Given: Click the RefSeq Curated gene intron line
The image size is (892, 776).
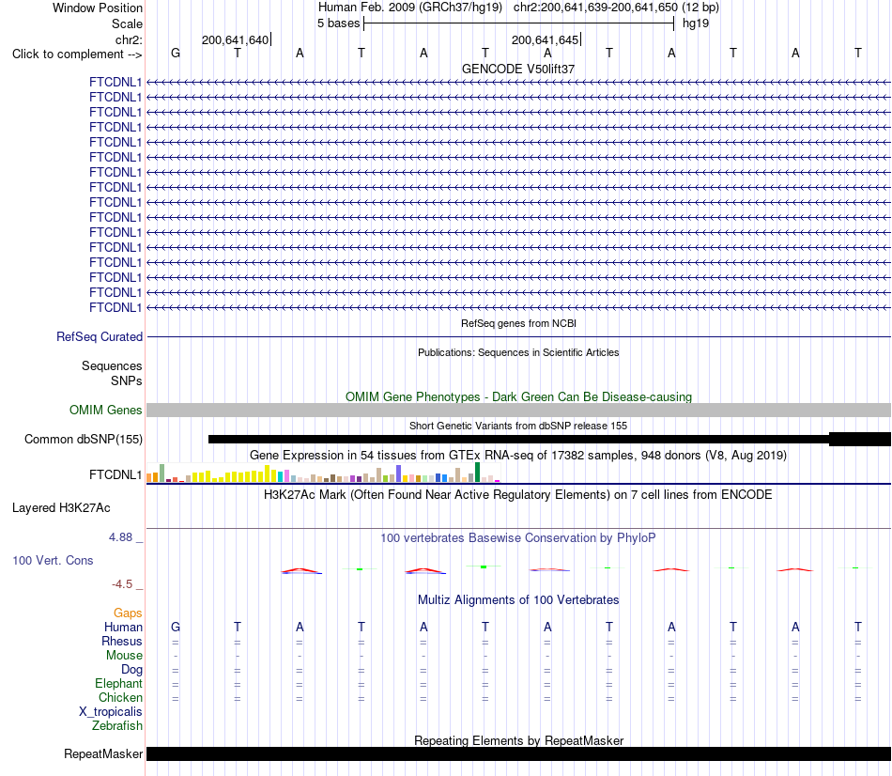Looking at the screenshot, I should click(518, 337).
